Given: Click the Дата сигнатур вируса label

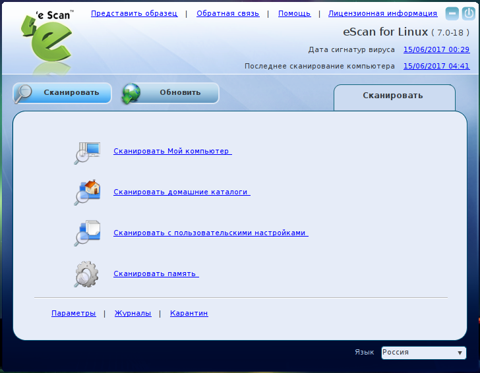Looking at the screenshot, I should click(351, 50).
